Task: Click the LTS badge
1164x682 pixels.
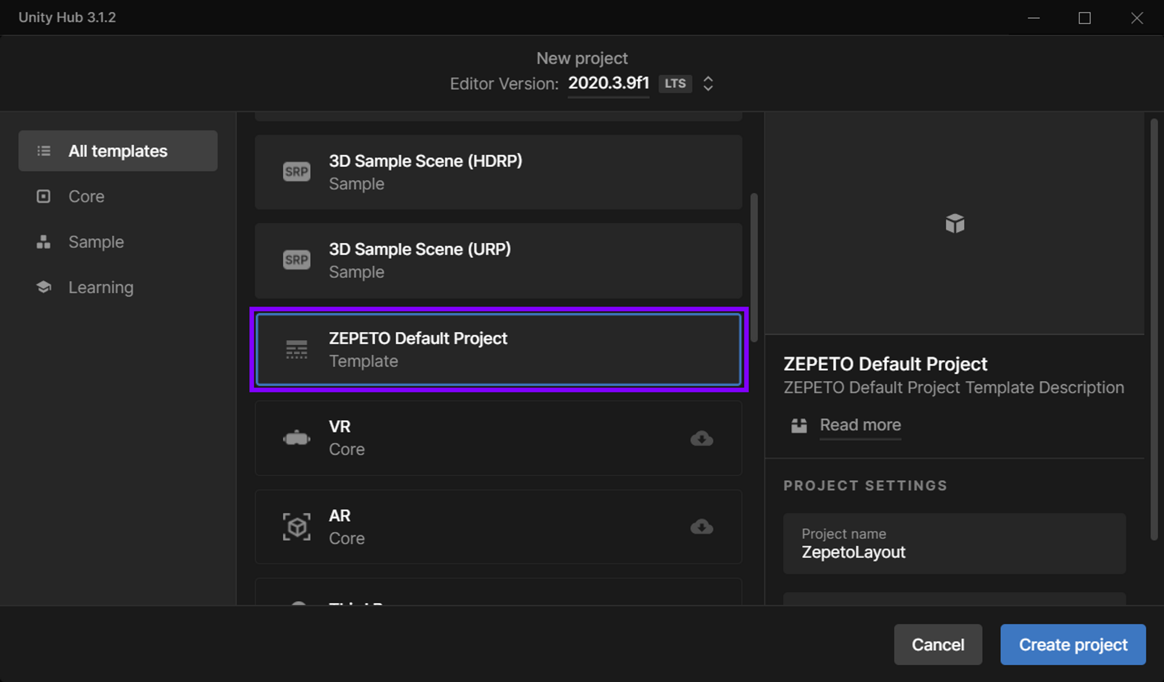Action: tap(675, 84)
